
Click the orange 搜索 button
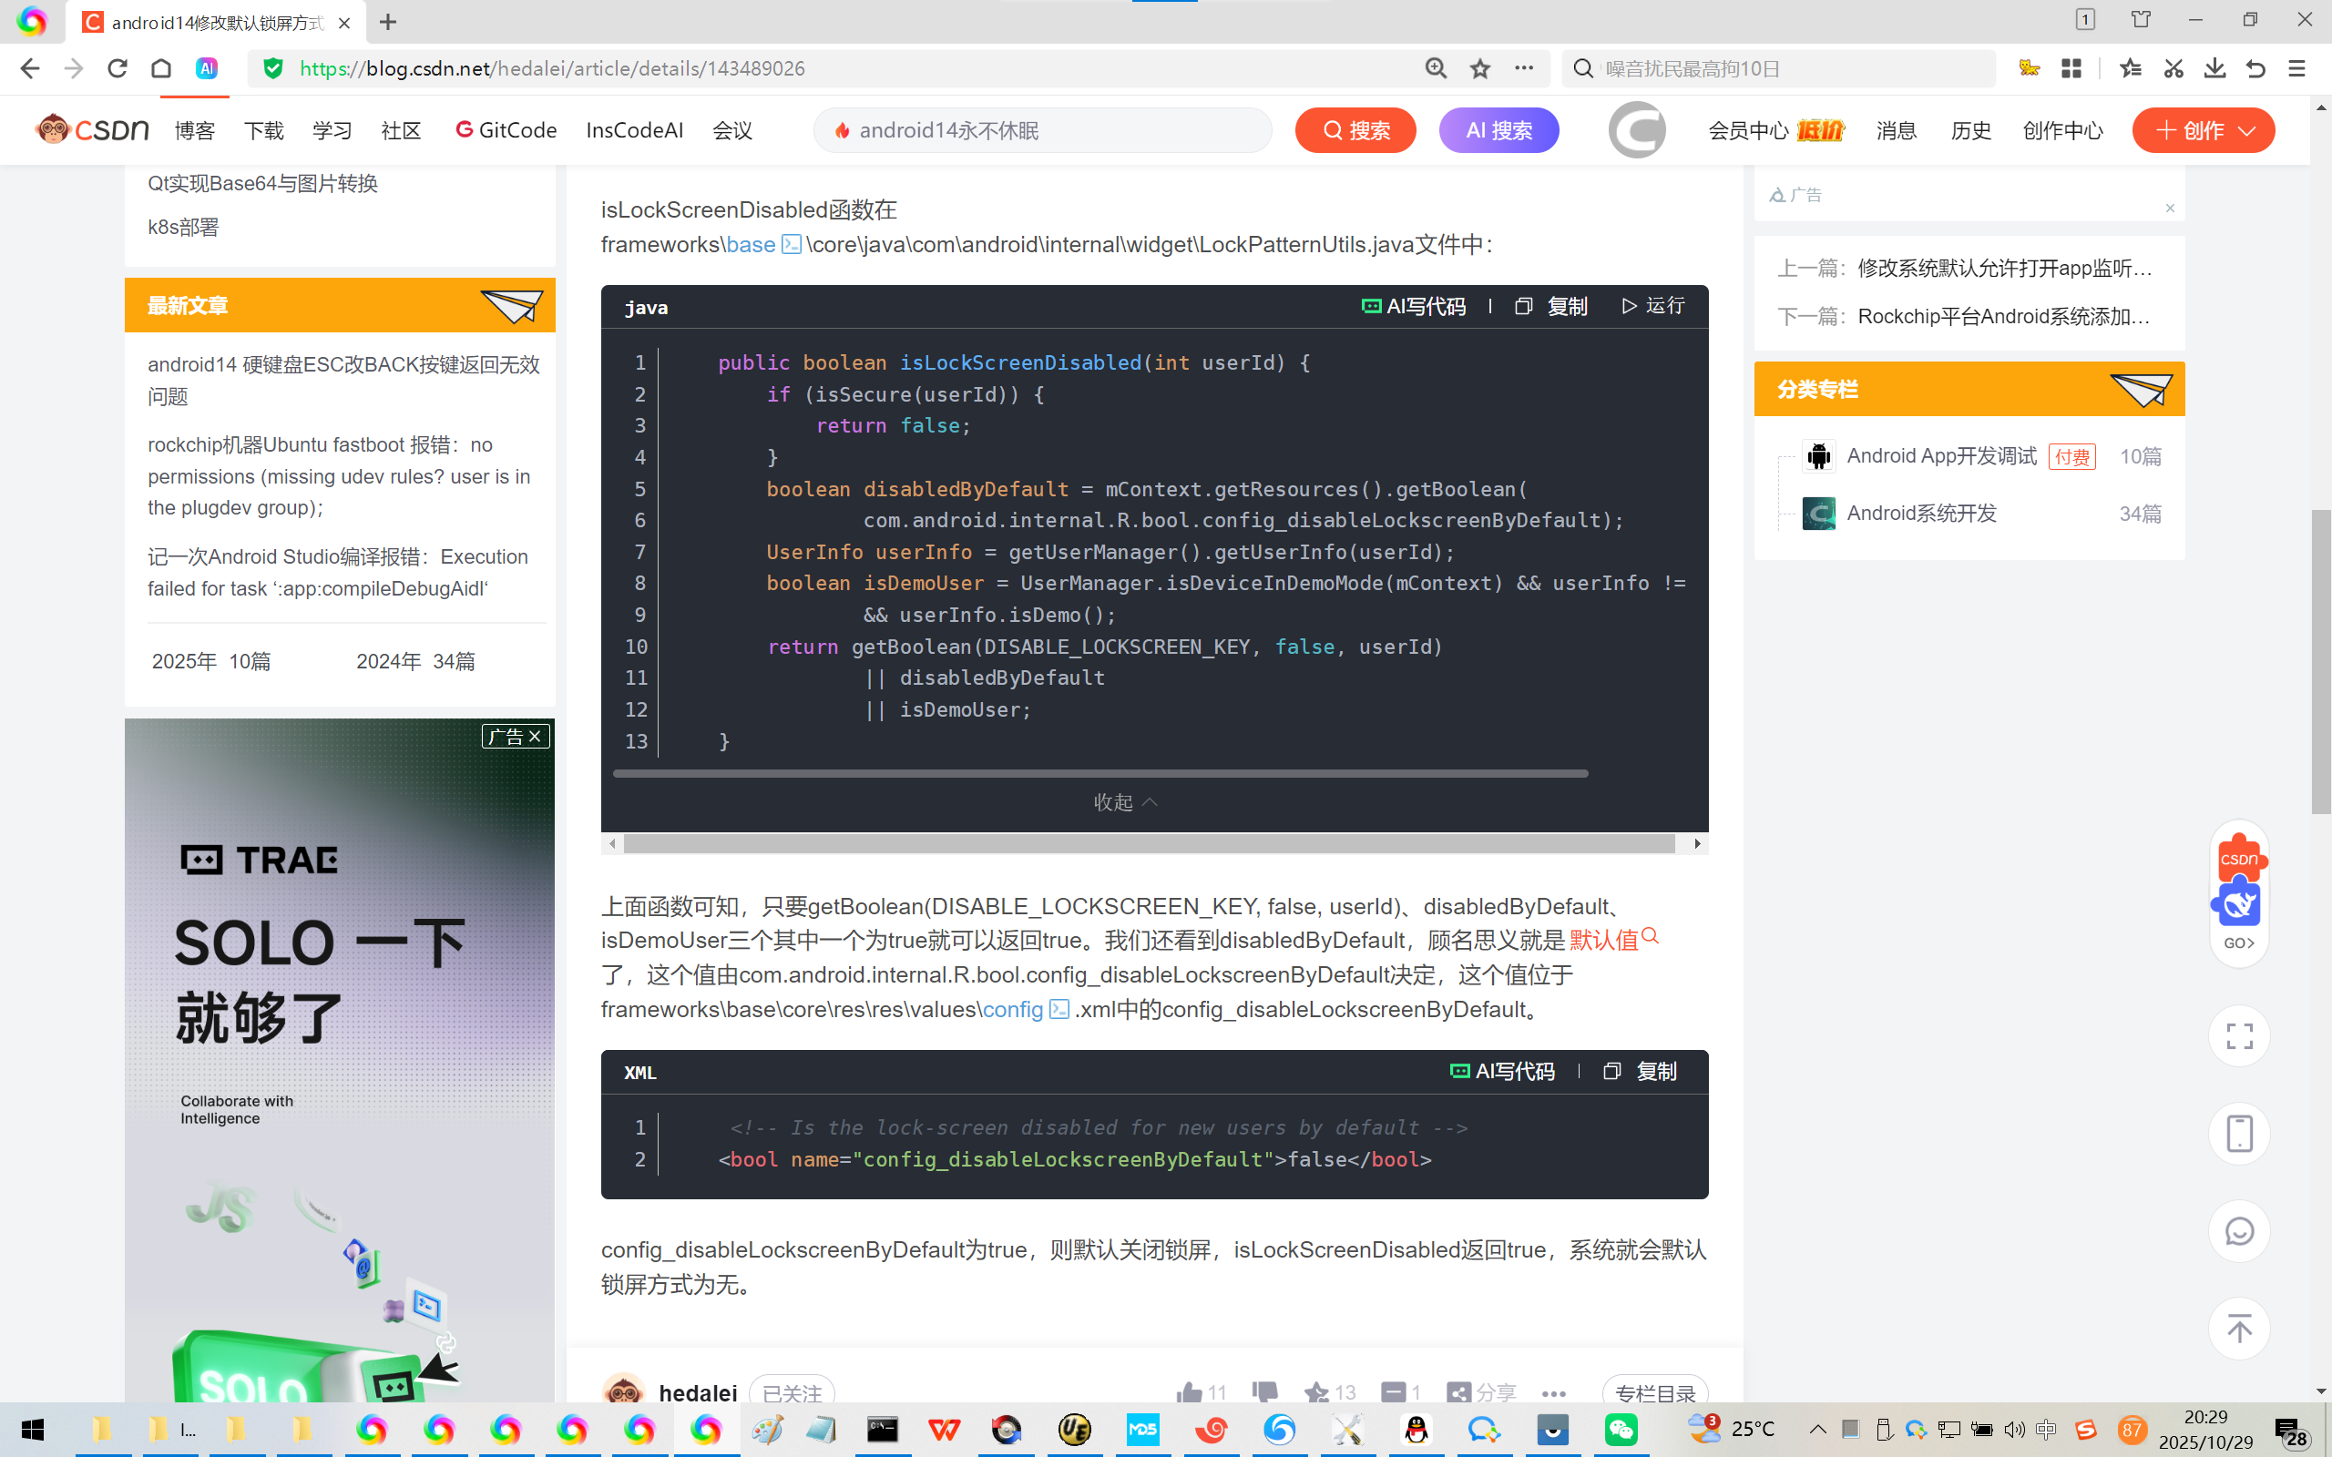(x=1355, y=131)
